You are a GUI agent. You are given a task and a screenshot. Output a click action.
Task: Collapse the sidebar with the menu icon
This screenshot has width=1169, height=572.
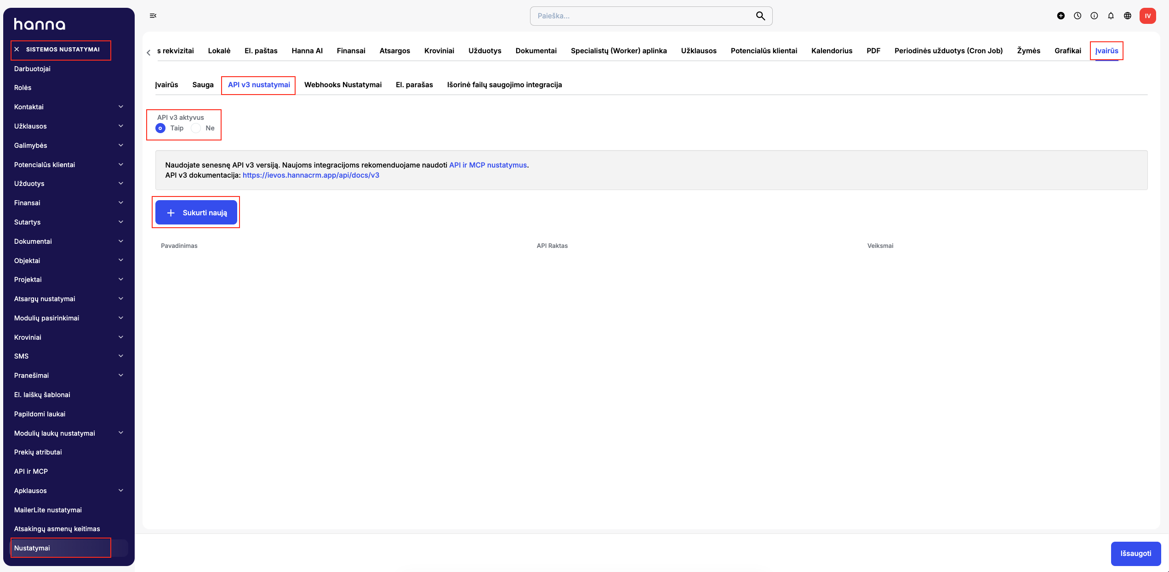click(x=153, y=16)
